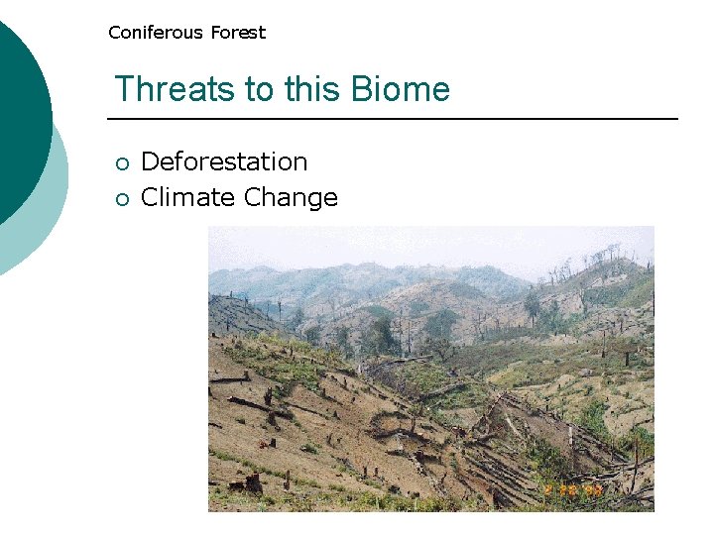Click the word Coniferous in the header
714x535 pixels.
coord(156,33)
